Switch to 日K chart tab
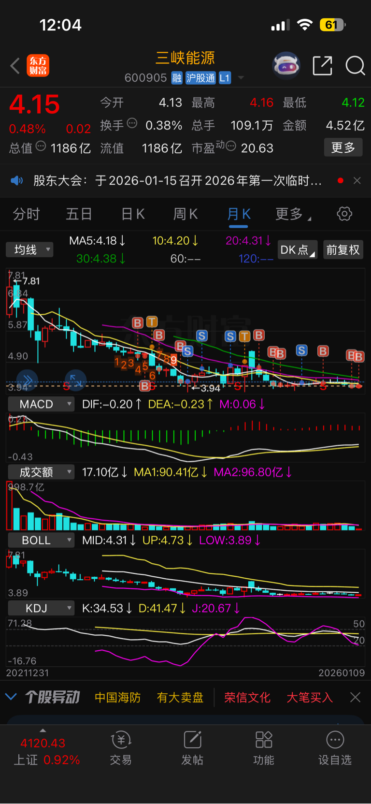This screenshot has height=804, width=371. click(133, 214)
